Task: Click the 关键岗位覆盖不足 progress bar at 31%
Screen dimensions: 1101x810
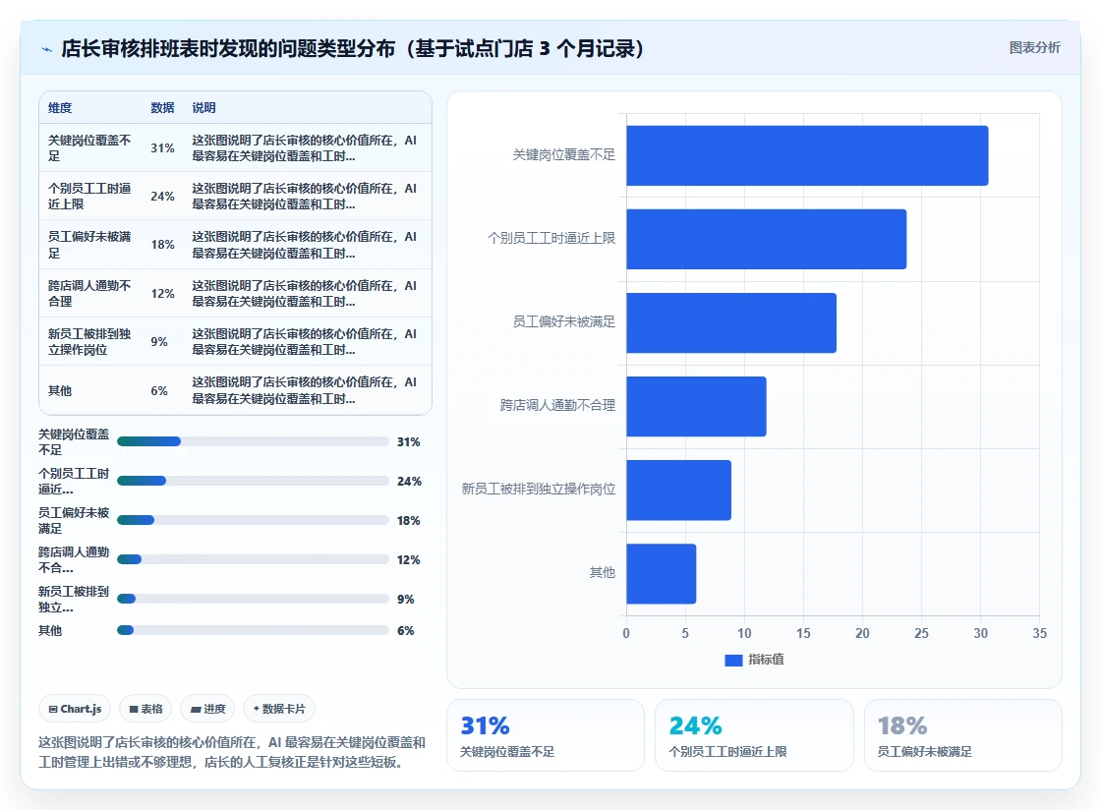Action: 253,441
